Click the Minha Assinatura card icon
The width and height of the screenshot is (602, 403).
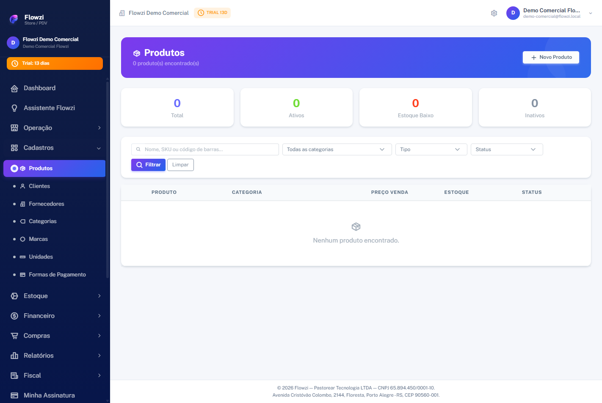14,395
